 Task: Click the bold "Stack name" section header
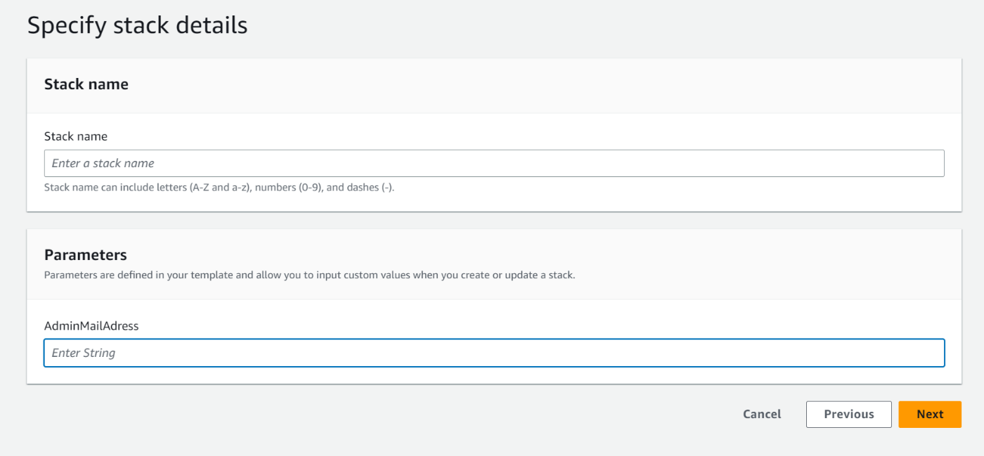(86, 84)
